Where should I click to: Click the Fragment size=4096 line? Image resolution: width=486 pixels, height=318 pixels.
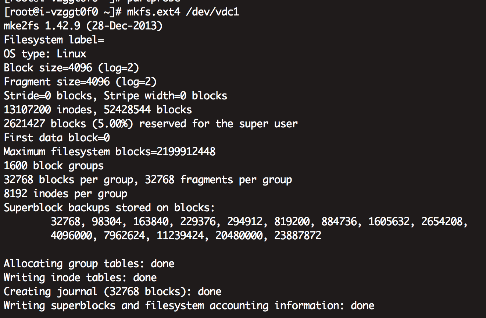tap(80, 82)
